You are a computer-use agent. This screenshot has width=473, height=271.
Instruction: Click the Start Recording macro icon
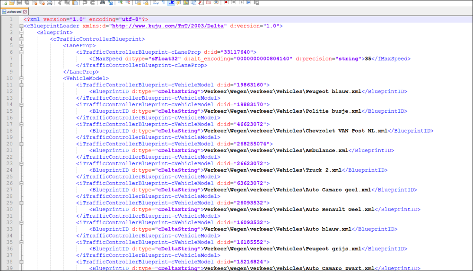(227, 3)
